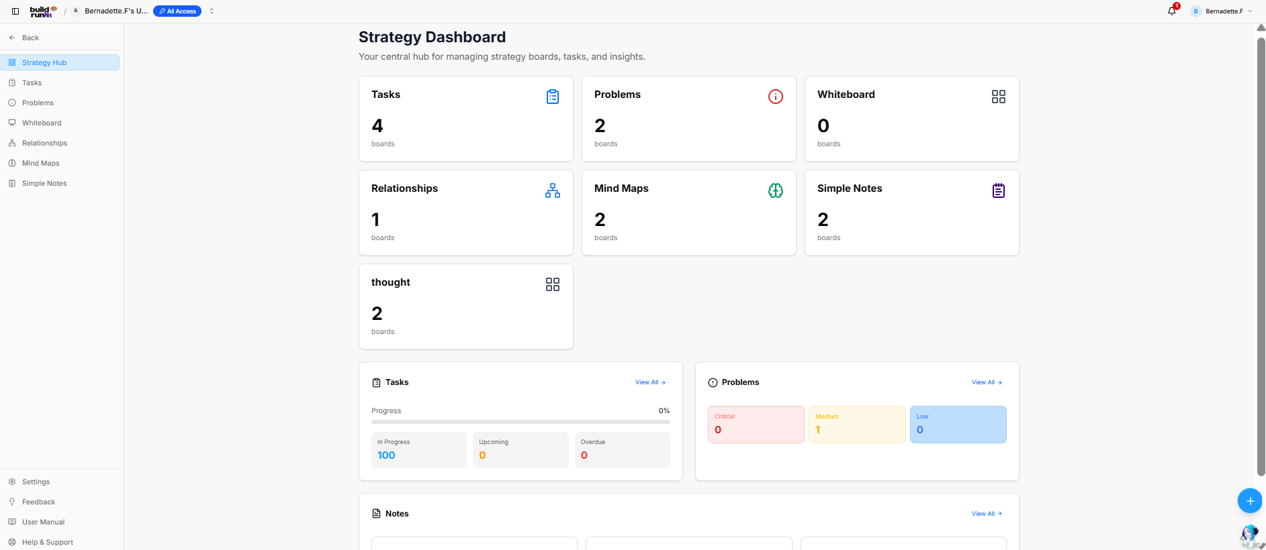Click the All Access badge
The height and width of the screenshot is (550, 1266).
(177, 11)
